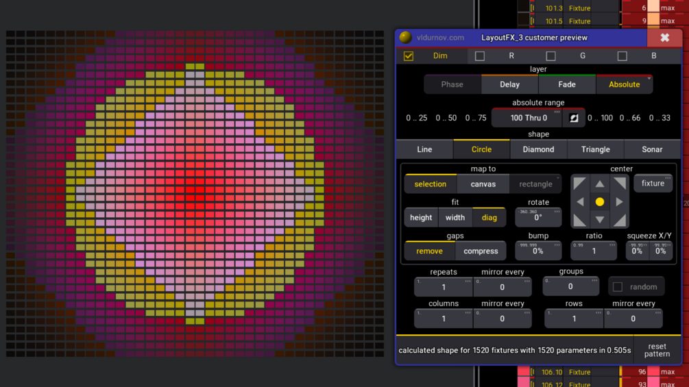The image size is (689, 387).
Task: Enable the R channel checkbox
Action: [480, 55]
